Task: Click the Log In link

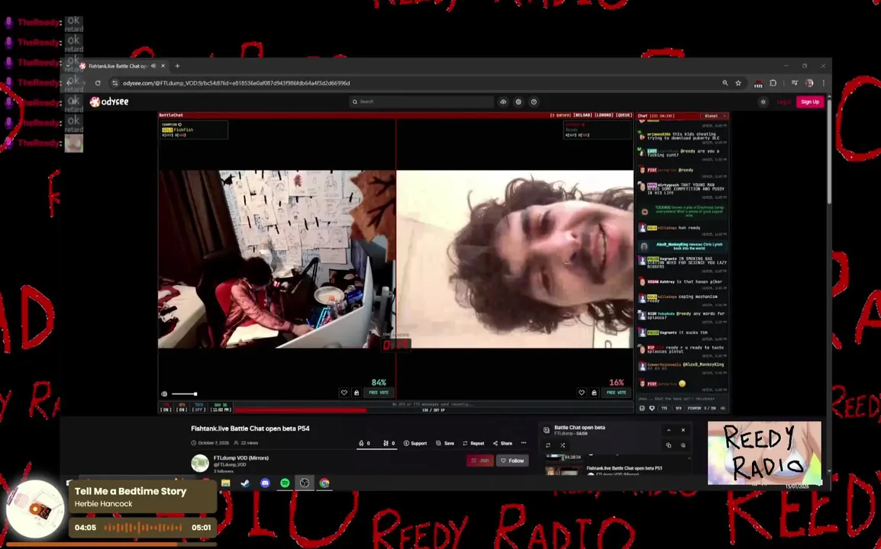Action: (783, 101)
